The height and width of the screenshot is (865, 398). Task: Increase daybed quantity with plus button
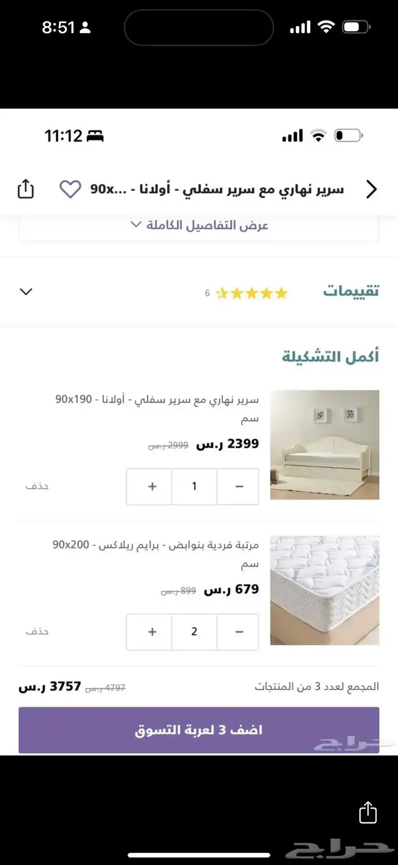point(152,486)
